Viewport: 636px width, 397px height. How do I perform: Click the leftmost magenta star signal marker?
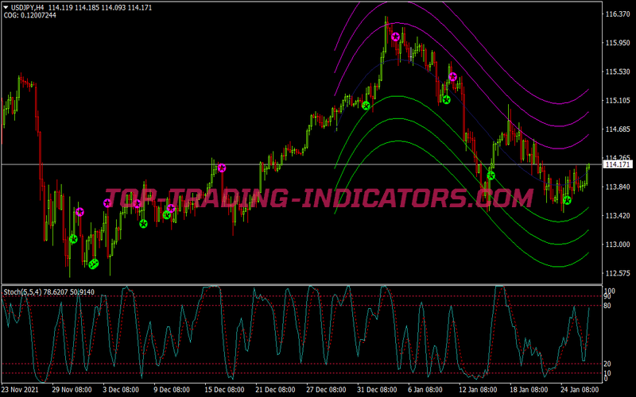click(79, 212)
